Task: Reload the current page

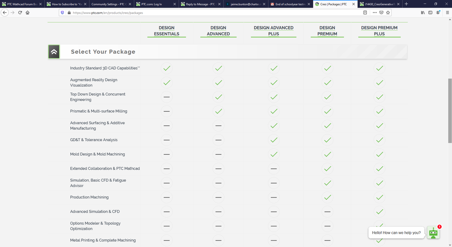Action: 20,13
